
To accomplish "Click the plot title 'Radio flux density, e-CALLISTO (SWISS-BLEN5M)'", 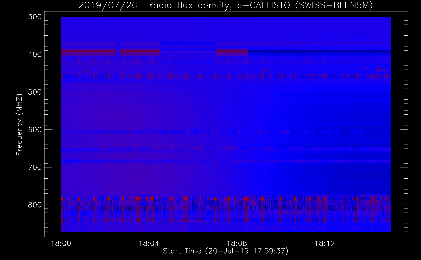I will [x=260, y=5].
